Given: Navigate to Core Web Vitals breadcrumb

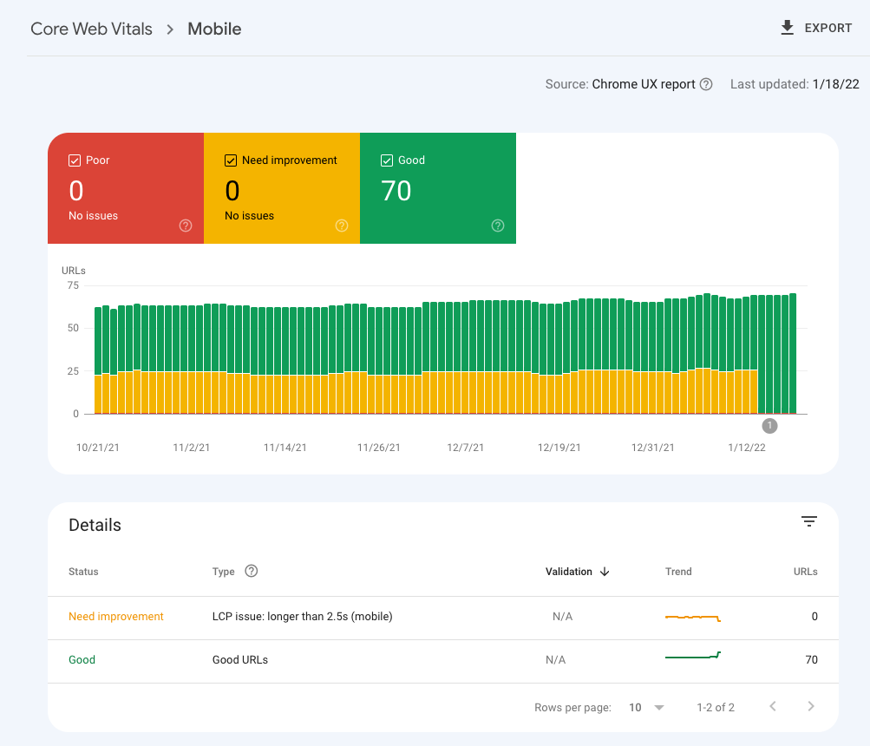Looking at the screenshot, I should click(92, 29).
